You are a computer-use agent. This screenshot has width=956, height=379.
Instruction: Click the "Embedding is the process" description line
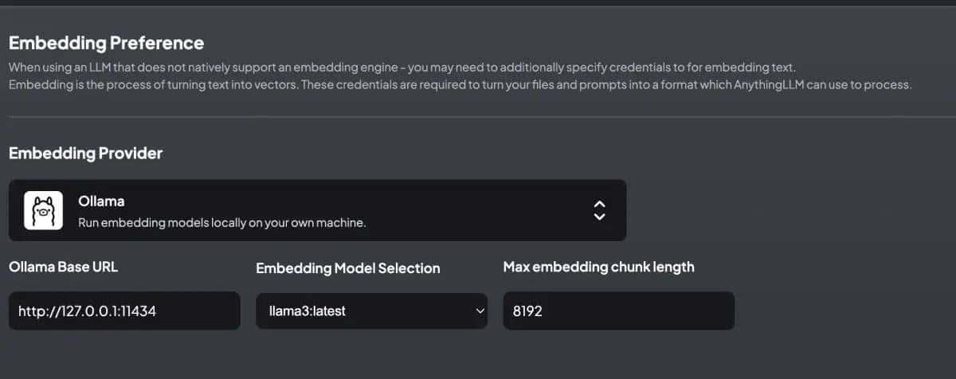pos(459,84)
